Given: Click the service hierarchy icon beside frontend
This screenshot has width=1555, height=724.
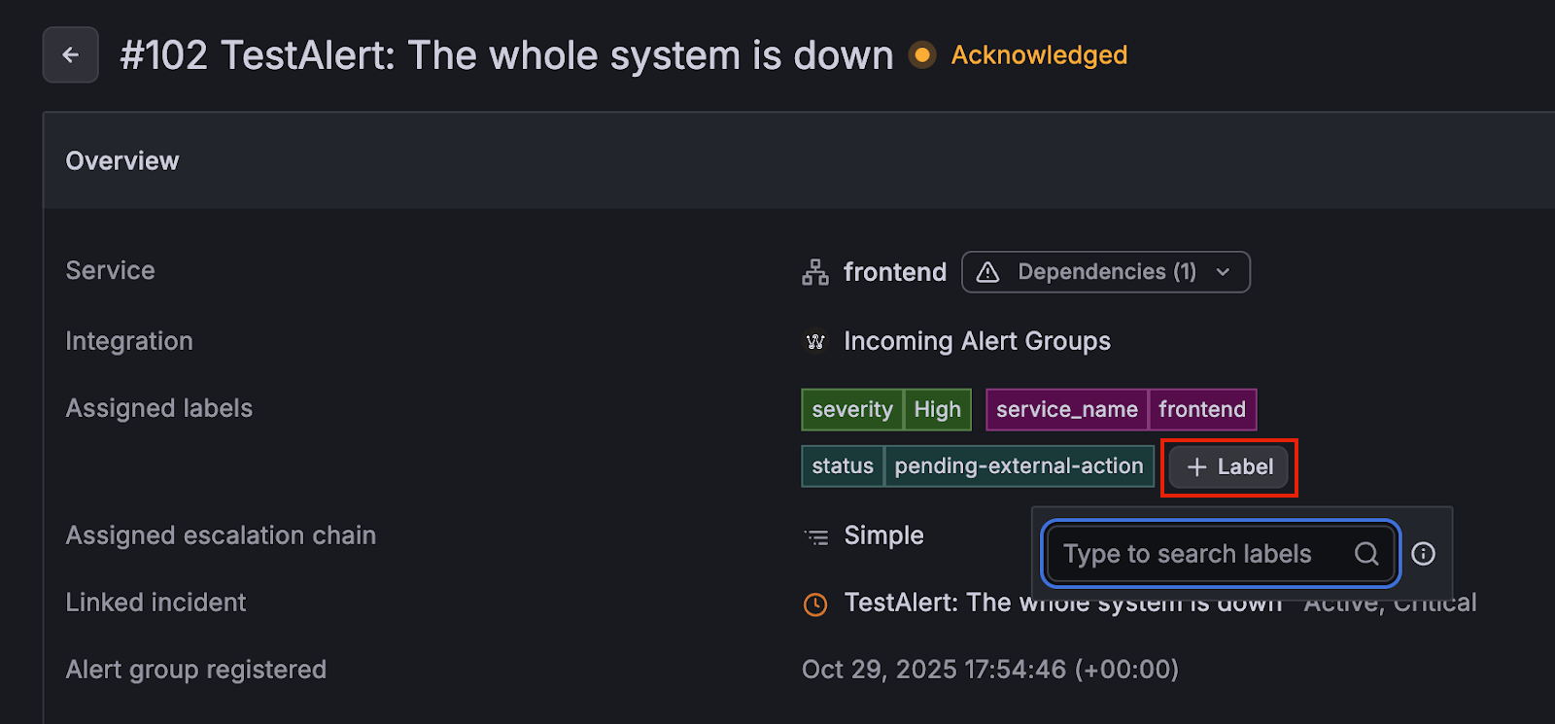Looking at the screenshot, I should (814, 272).
